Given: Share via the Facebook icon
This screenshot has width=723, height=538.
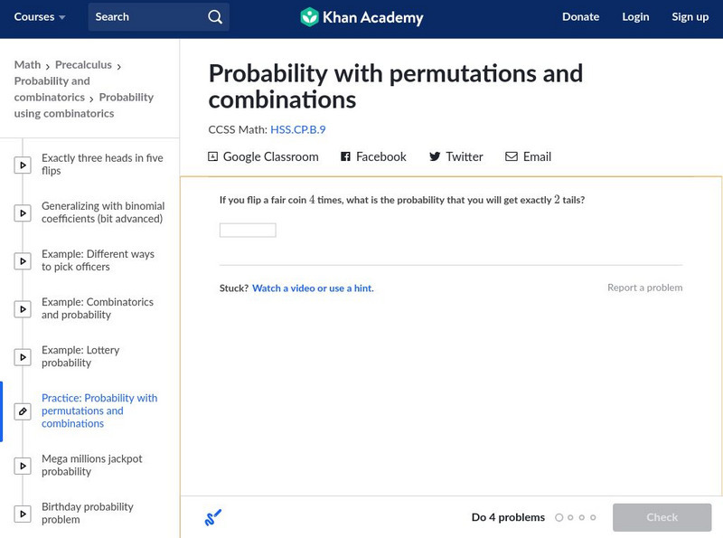Looking at the screenshot, I should click(345, 156).
